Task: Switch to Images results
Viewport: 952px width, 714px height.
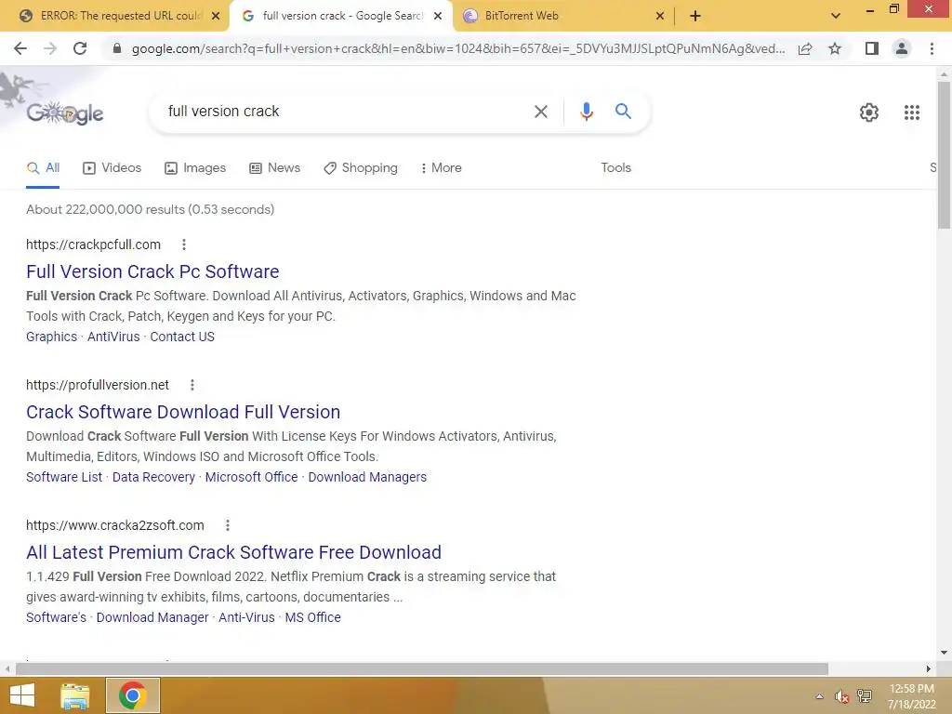Action: click(195, 168)
